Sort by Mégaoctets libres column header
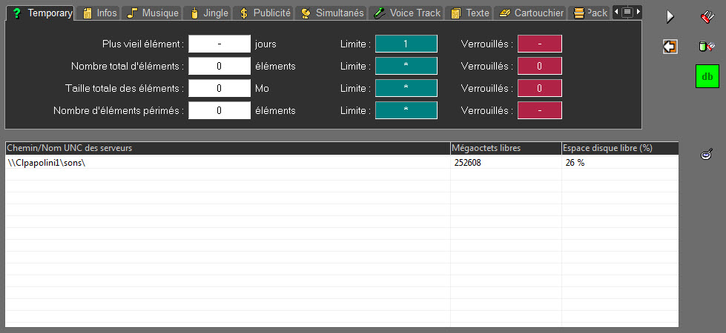The height and width of the screenshot is (333, 726). (505, 148)
